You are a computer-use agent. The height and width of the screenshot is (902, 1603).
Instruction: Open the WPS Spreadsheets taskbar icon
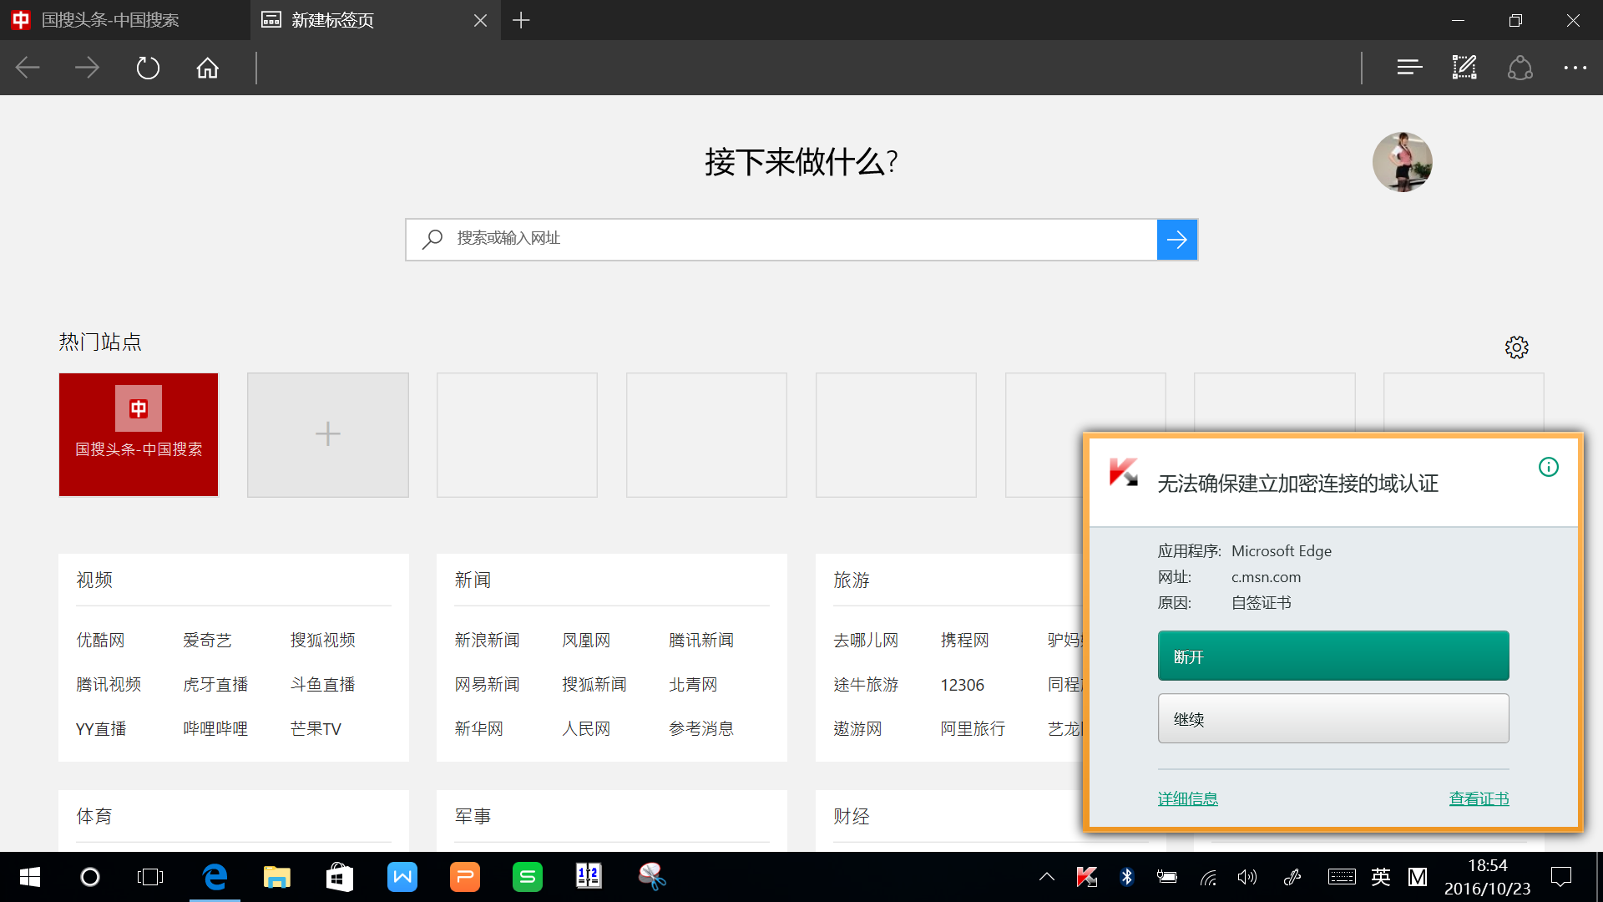click(x=528, y=877)
